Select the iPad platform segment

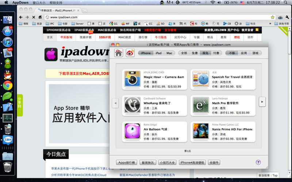pos(158,53)
